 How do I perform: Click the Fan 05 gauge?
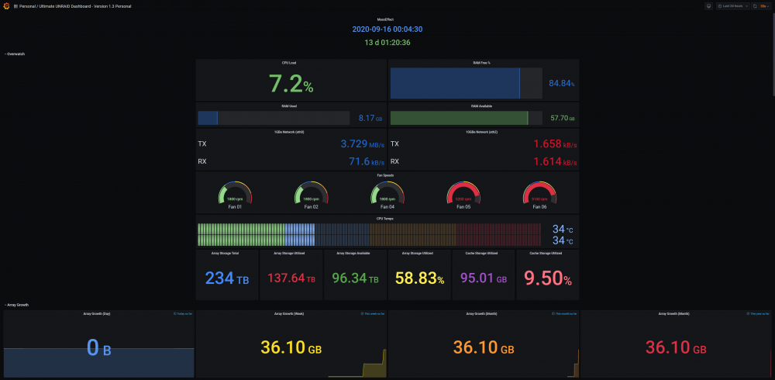coord(463,193)
